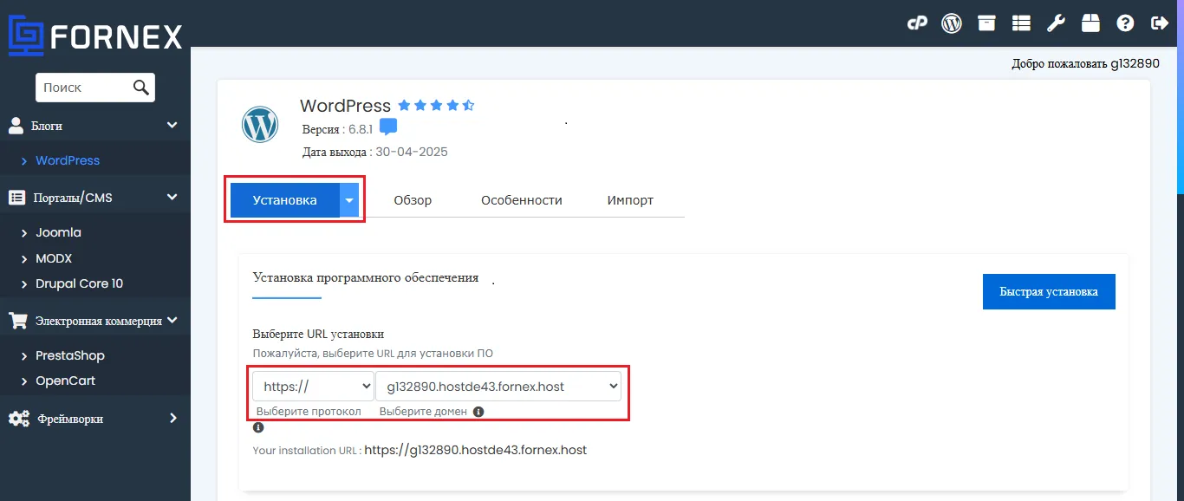Click the star rating for WordPress
Screen dimensions: 1184x501
pos(436,106)
